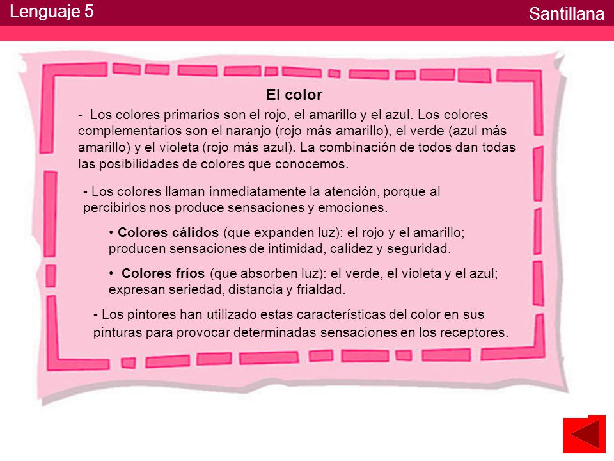This screenshot has height=461, width=614.
Task: Select the bold 'Colores cálidos' term
Action: coord(168,232)
